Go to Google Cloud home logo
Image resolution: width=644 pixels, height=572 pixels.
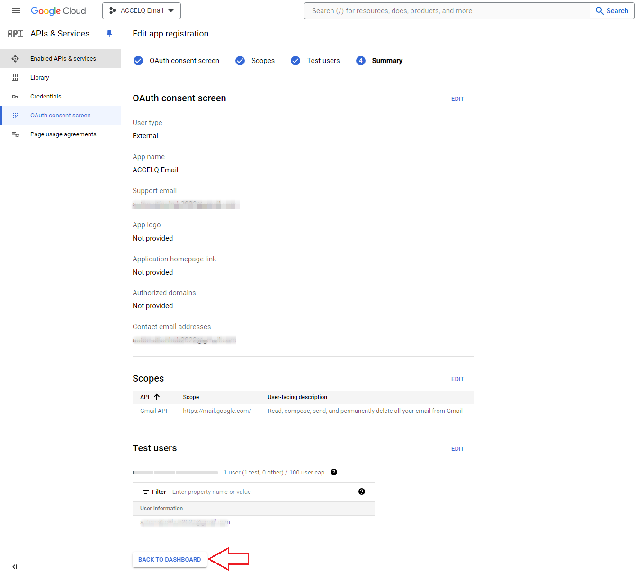(x=58, y=11)
